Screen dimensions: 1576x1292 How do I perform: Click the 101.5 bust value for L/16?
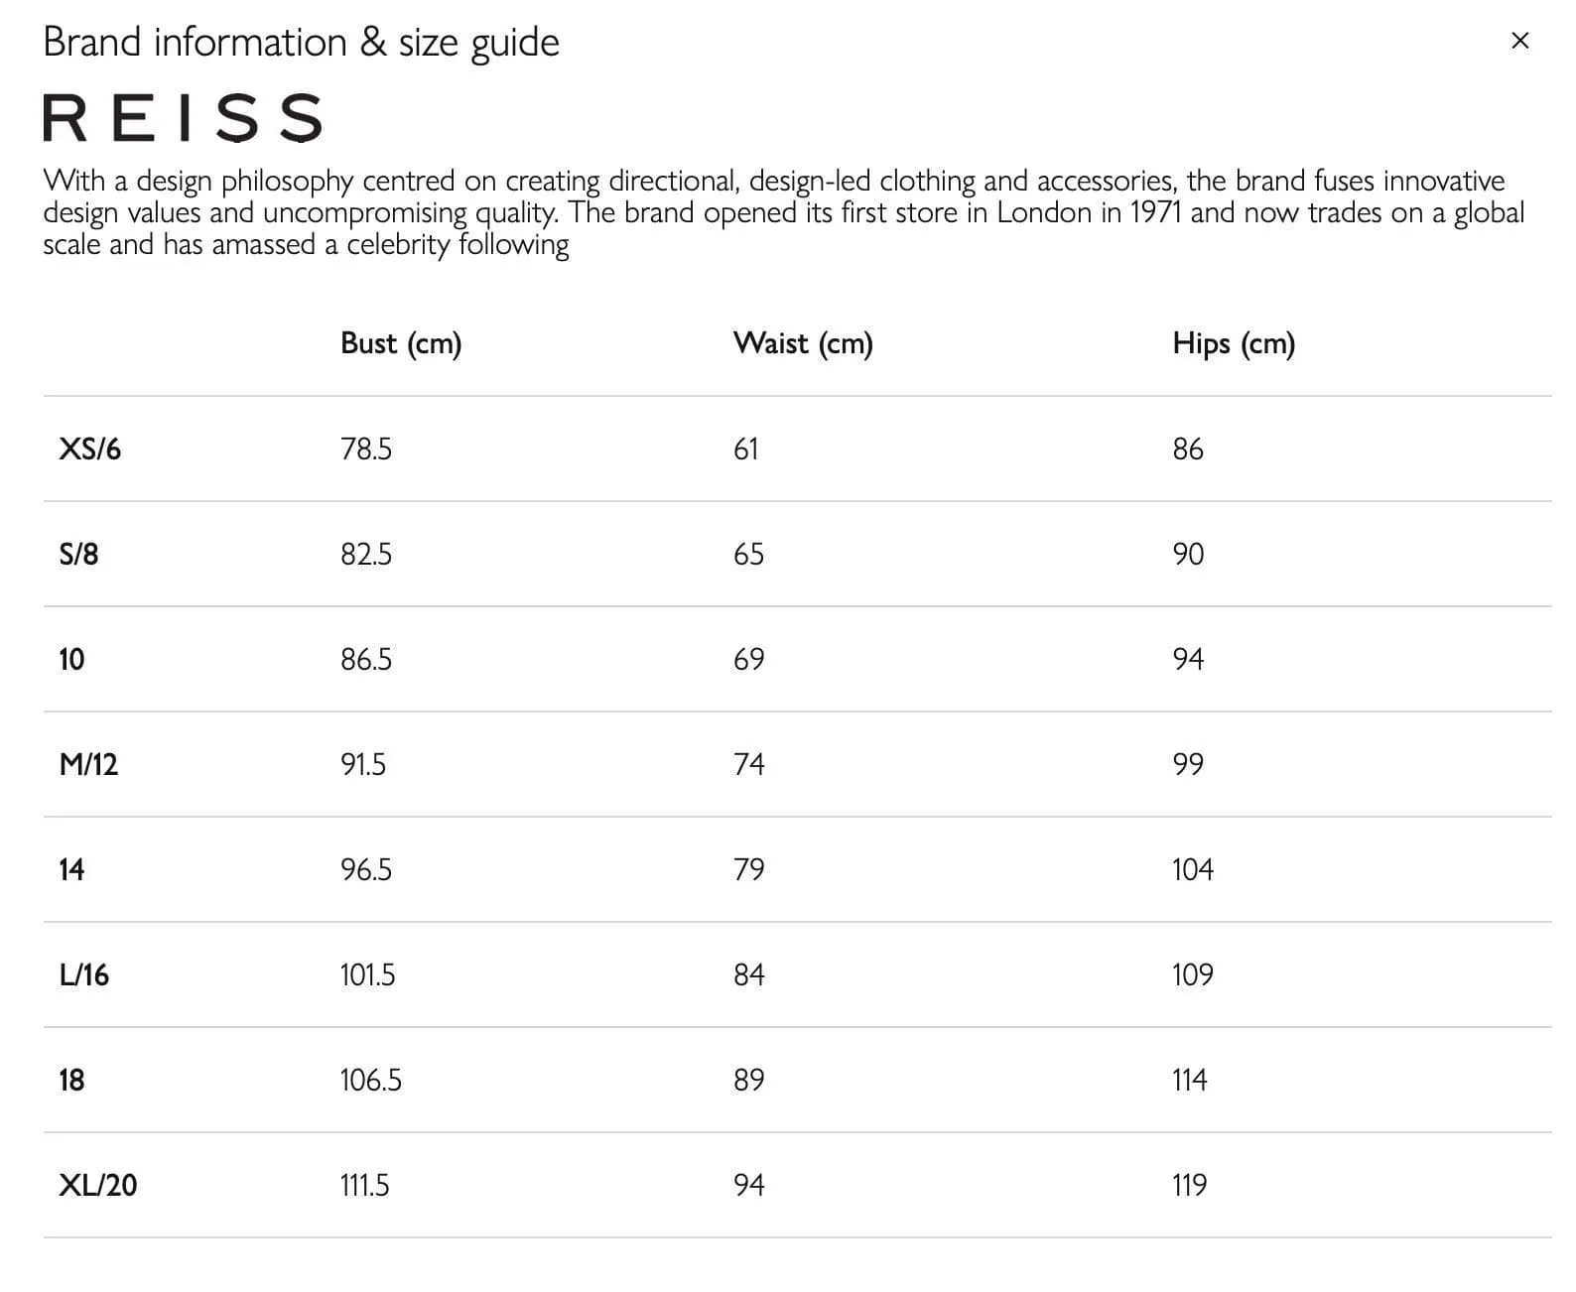coord(367,975)
